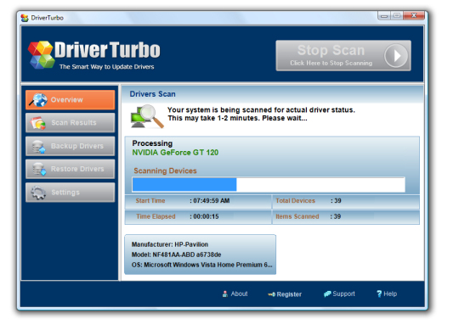Screen dimensions: 459x330
Task: Open the Backup Drivers section
Action: pos(71,146)
